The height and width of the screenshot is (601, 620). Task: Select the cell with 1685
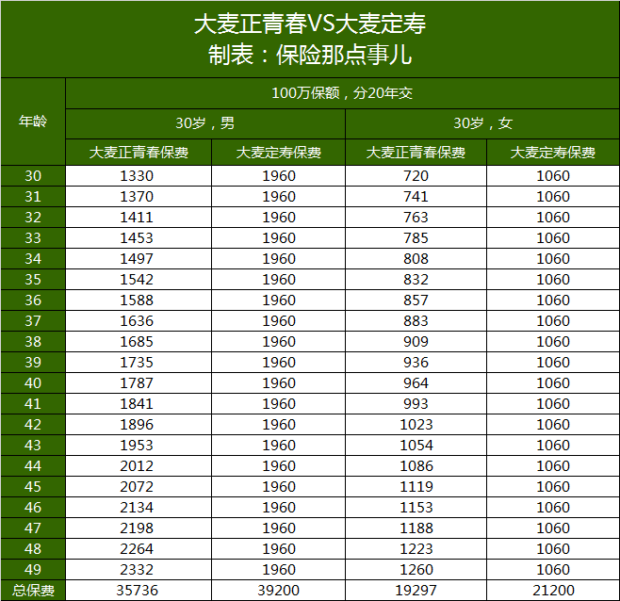[139, 341]
